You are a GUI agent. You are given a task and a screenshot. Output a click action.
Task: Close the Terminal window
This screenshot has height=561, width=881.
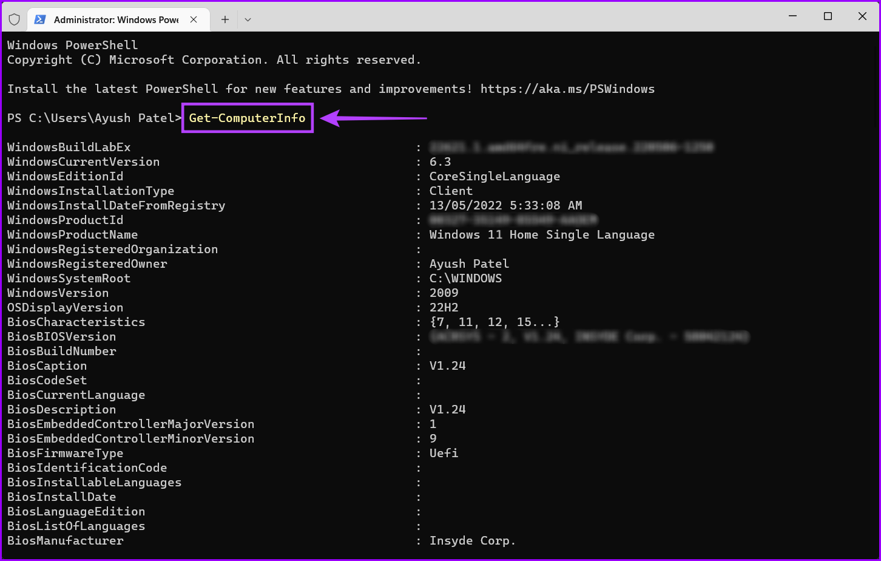pos(862,16)
